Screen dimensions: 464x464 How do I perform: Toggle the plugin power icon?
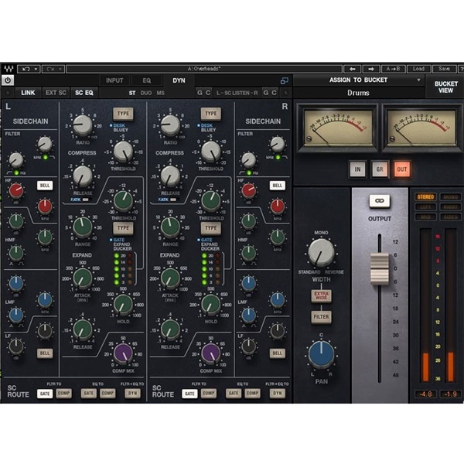[8, 80]
